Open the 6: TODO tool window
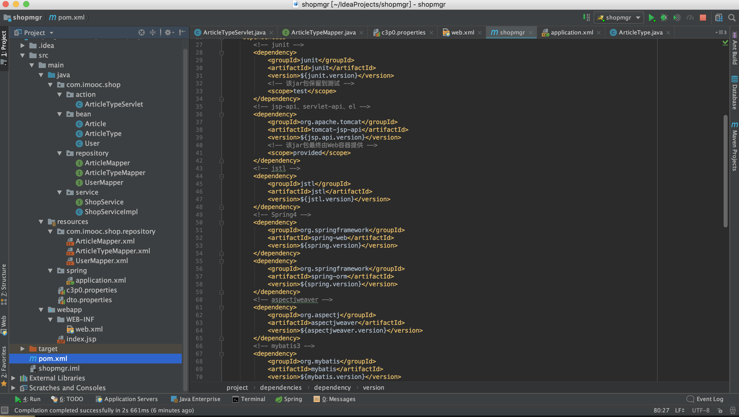This screenshot has height=417, width=739. 67,399
